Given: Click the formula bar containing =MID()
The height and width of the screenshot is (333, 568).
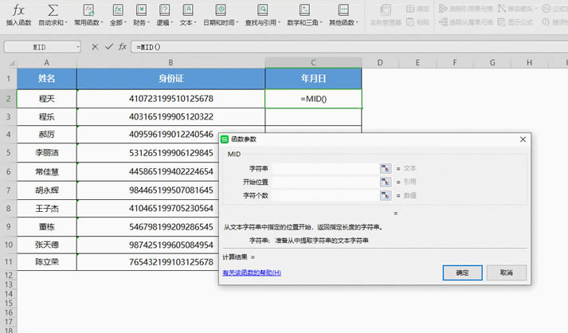Looking at the screenshot, I should pyautogui.click(x=349, y=47).
